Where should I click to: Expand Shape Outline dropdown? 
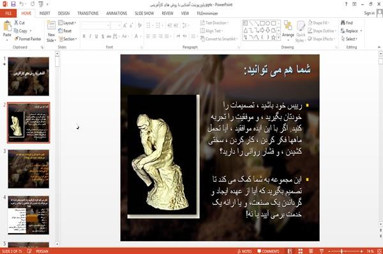click(x=322, y=31)
